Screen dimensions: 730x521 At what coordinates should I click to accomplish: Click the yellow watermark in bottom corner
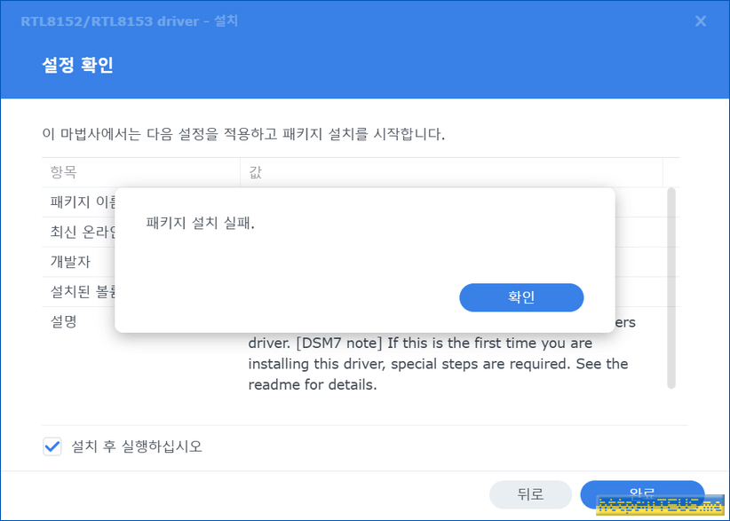661,505
